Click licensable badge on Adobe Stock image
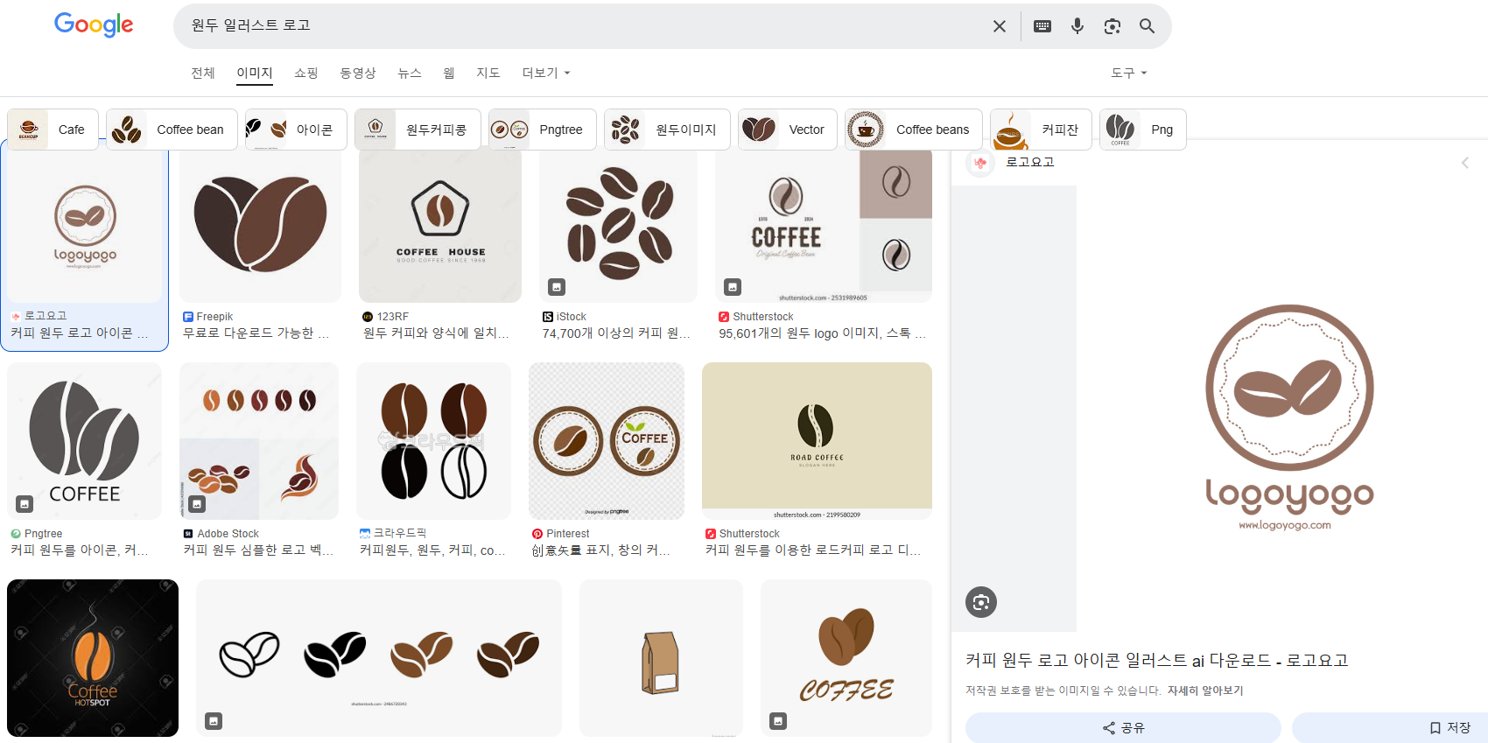Screen dimensions: 1488x743 pos(197,504)
